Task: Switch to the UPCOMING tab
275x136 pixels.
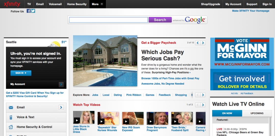Action: coord(257,113)
